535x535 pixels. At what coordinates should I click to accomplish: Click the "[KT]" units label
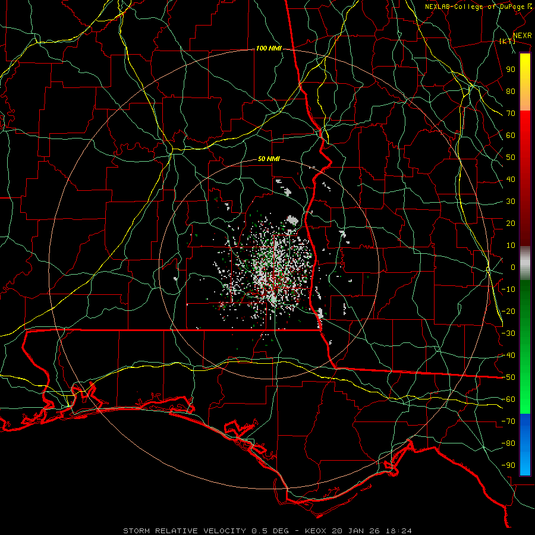[507, 41]
